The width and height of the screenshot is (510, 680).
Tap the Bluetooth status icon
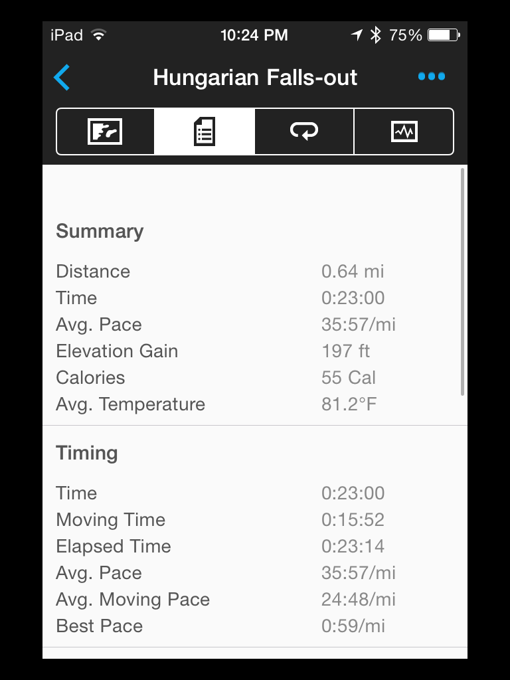point(375,35)
